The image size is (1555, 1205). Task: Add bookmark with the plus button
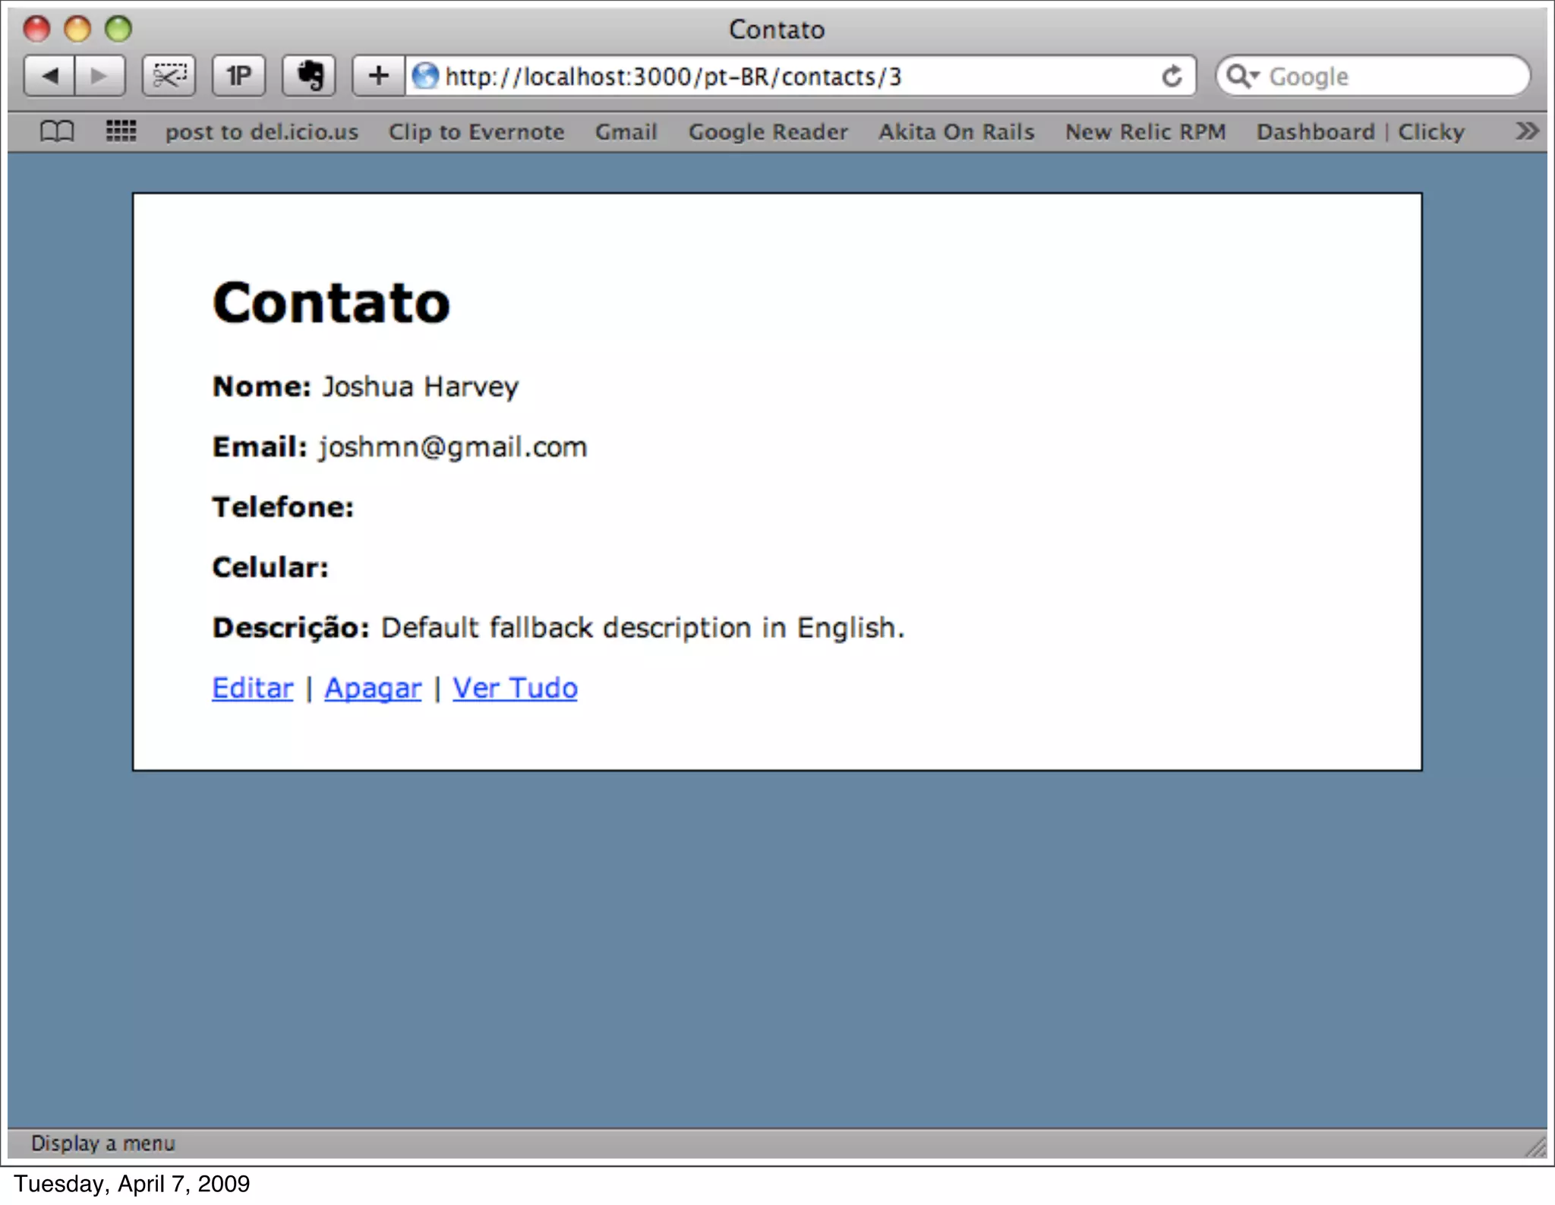[x=378, y=76]
